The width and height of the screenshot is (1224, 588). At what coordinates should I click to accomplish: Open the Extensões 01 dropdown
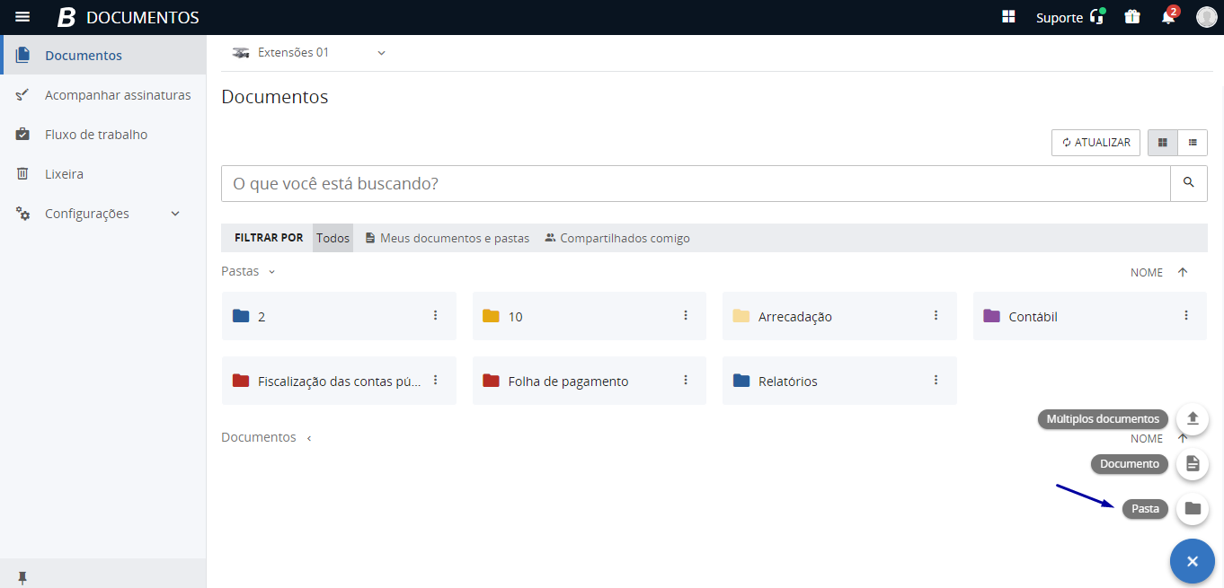(x=381, y=53)
